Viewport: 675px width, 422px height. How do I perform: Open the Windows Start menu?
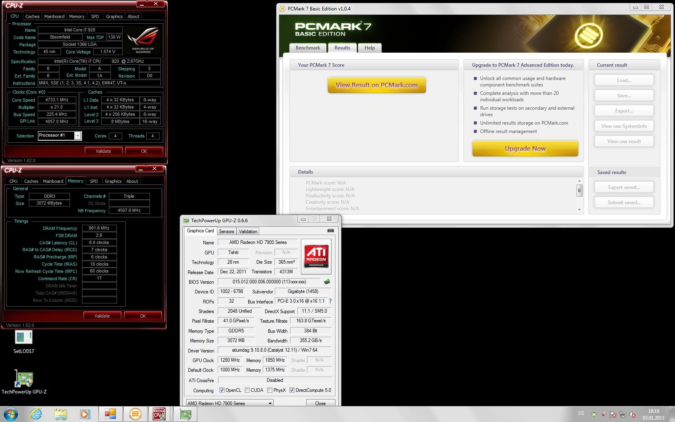point(10,414)
